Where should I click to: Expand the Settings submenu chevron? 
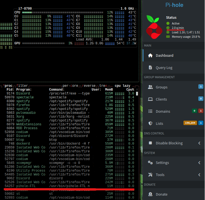pos(199,163)
